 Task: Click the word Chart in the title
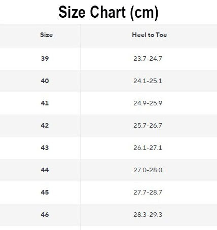pos(108,12)
